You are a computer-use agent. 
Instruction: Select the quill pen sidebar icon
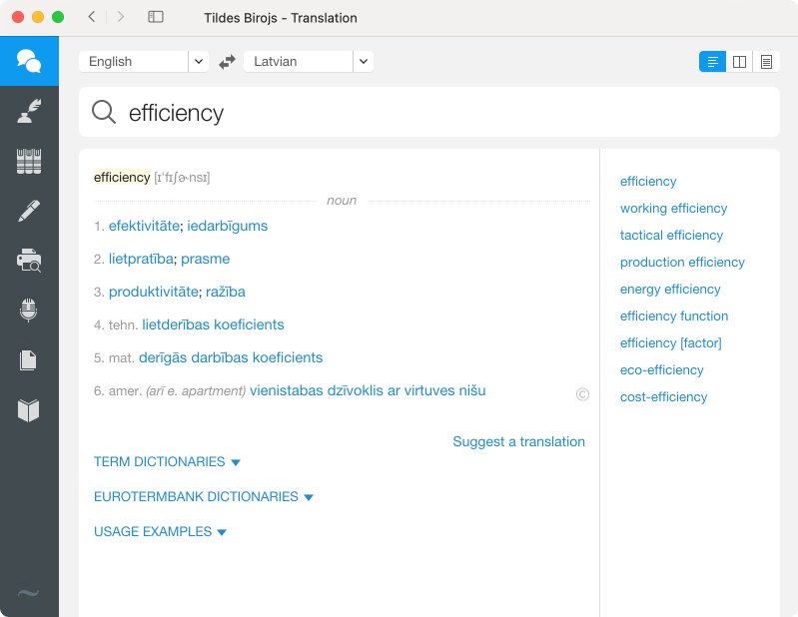(29, 112)
